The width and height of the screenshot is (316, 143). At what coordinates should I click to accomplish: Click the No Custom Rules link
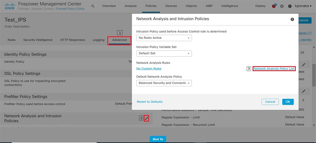point(149,69)
